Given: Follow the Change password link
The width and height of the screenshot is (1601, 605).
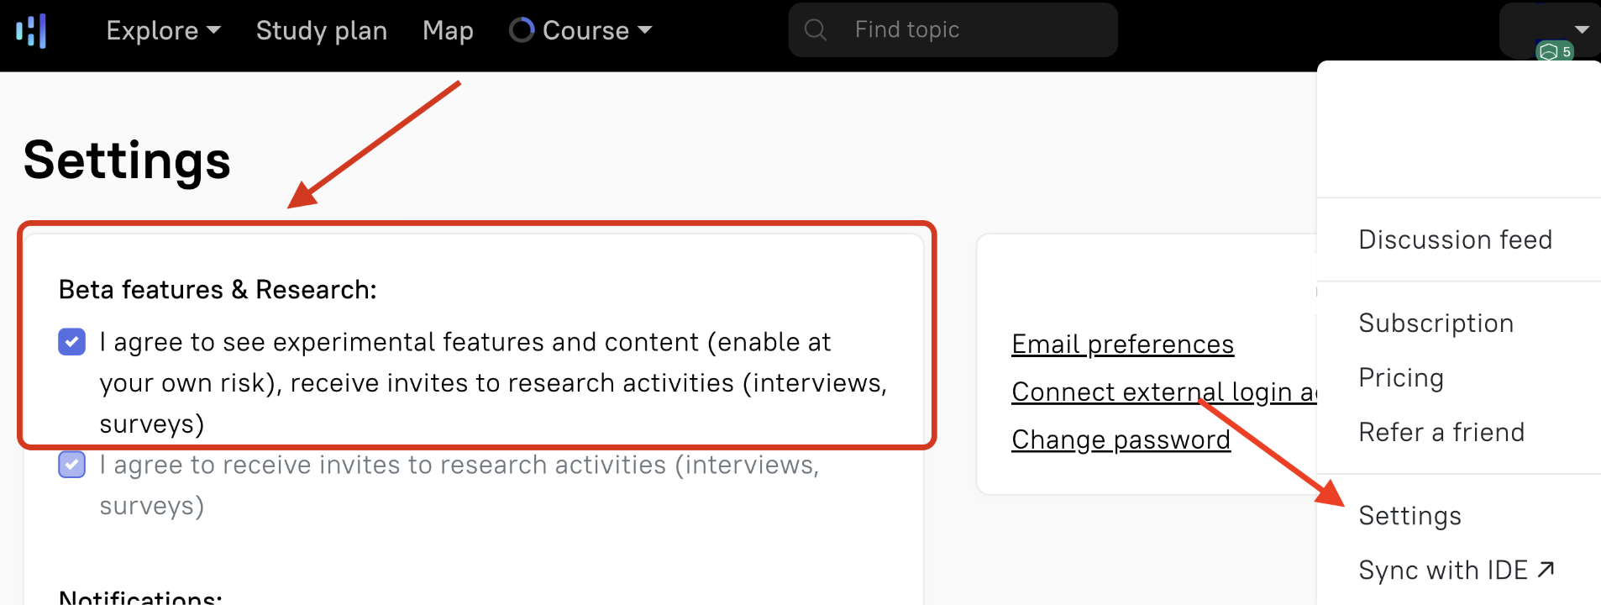Looking at the screenshot, I should [x=1121, y=439].
